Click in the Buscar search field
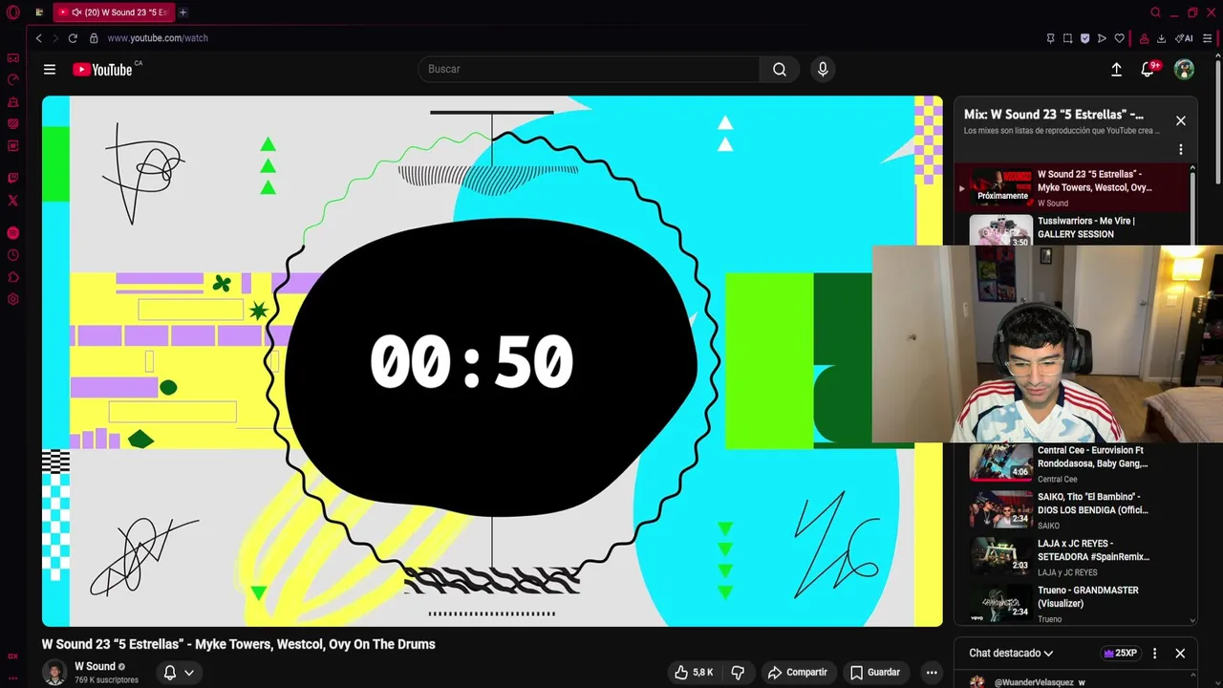 (589, 69)
